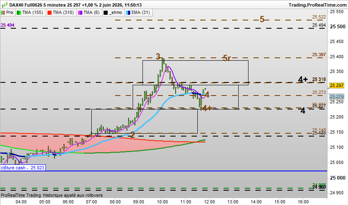Click the blue 25 279 EMA price tag
This screenshot has height=205, width=348.
[337, 96]
